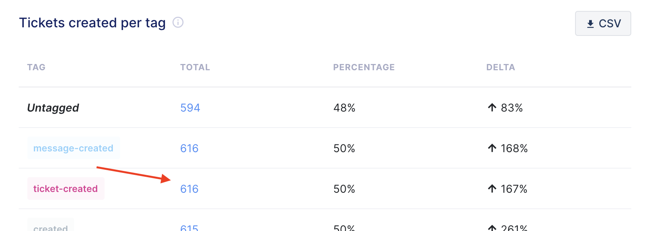
Task: Click the info icon beside the title
Action: coord(178,23)
